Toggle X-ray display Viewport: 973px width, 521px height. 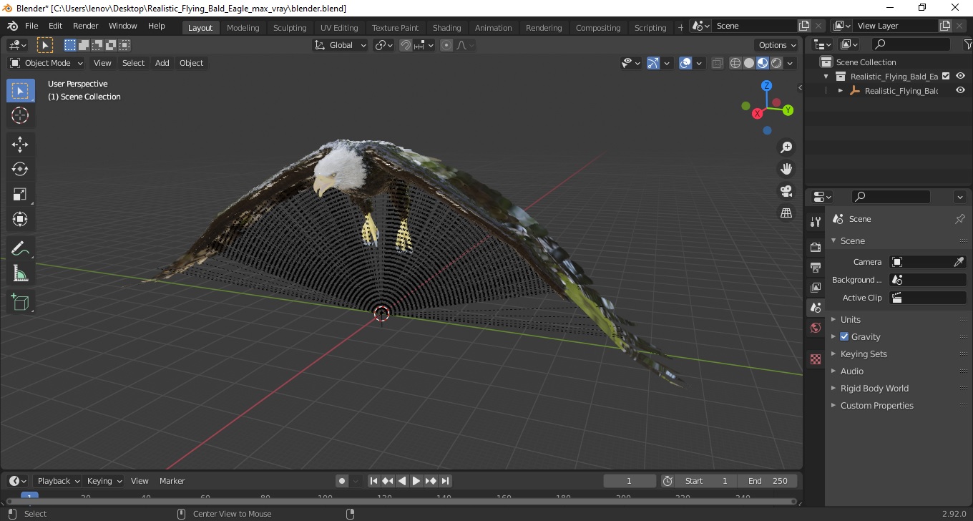coord(718,63)
